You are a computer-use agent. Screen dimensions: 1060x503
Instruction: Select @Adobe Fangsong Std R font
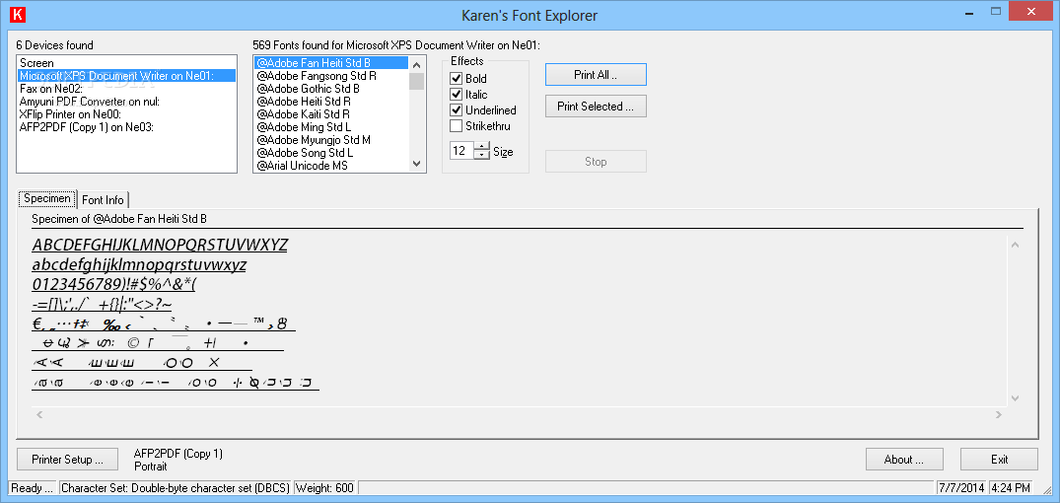pos(331,76)
